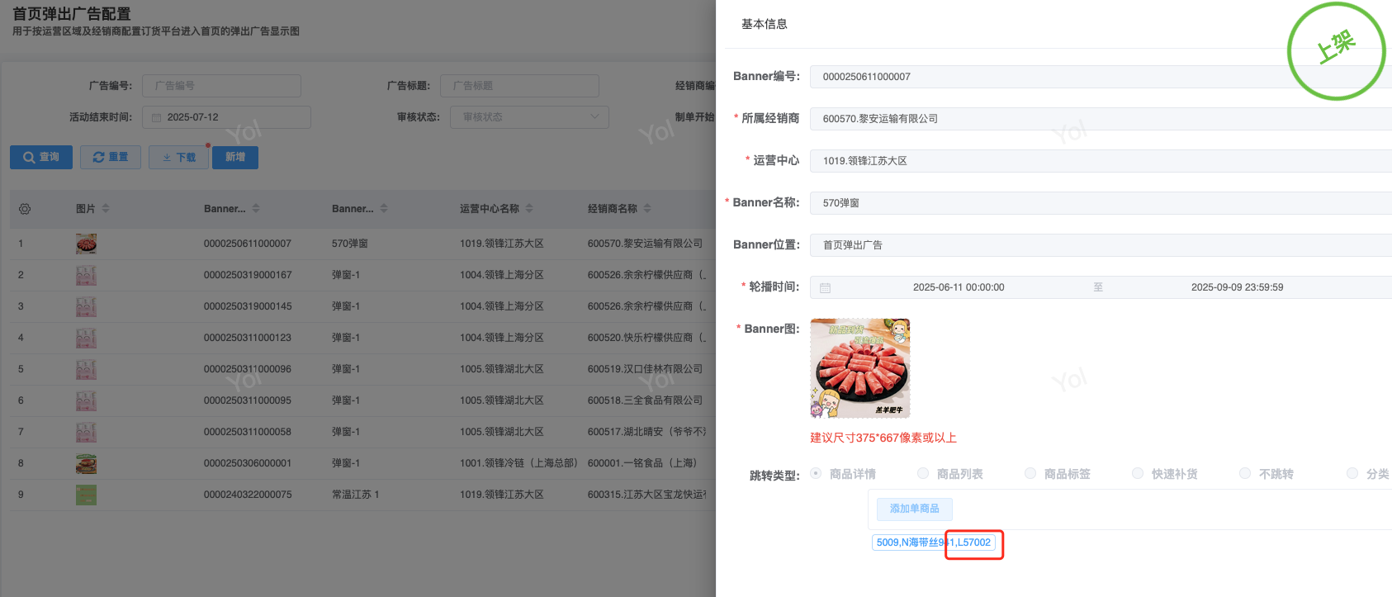This screenshot has width=1392, height=597.
Task: Click the Banner编号 field in the drawer
Action: [x=1101, y=77]
